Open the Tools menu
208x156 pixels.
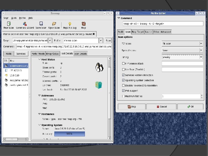click(14, 18)
